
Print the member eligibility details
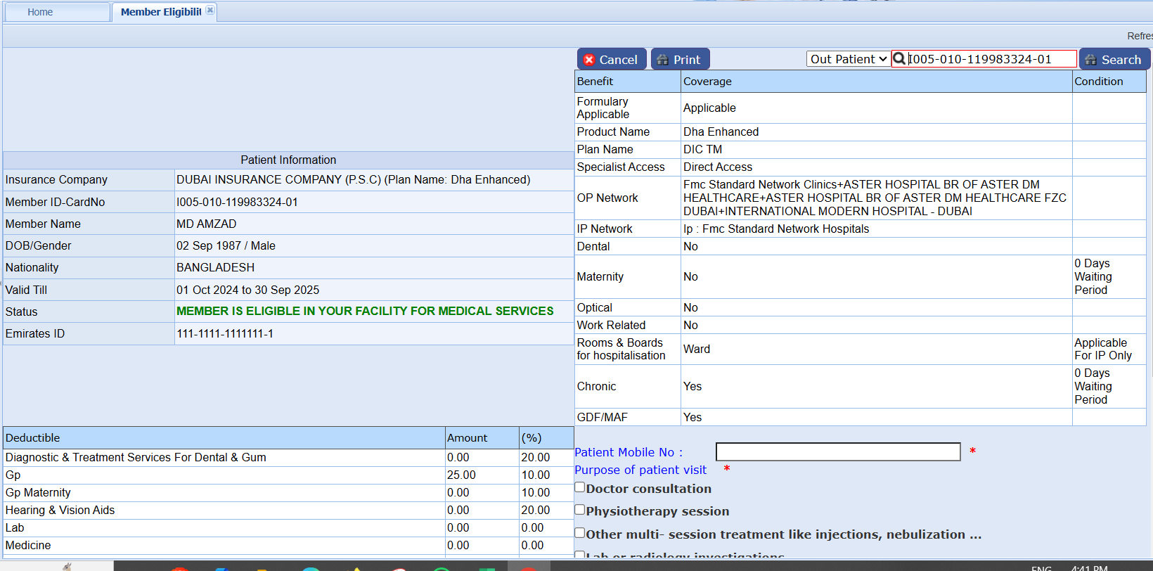coord(680,60)
